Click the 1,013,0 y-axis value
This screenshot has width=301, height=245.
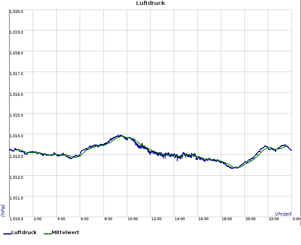[16, 156]
